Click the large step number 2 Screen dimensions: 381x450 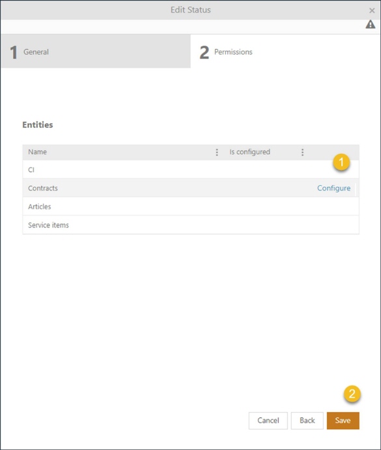204,52
